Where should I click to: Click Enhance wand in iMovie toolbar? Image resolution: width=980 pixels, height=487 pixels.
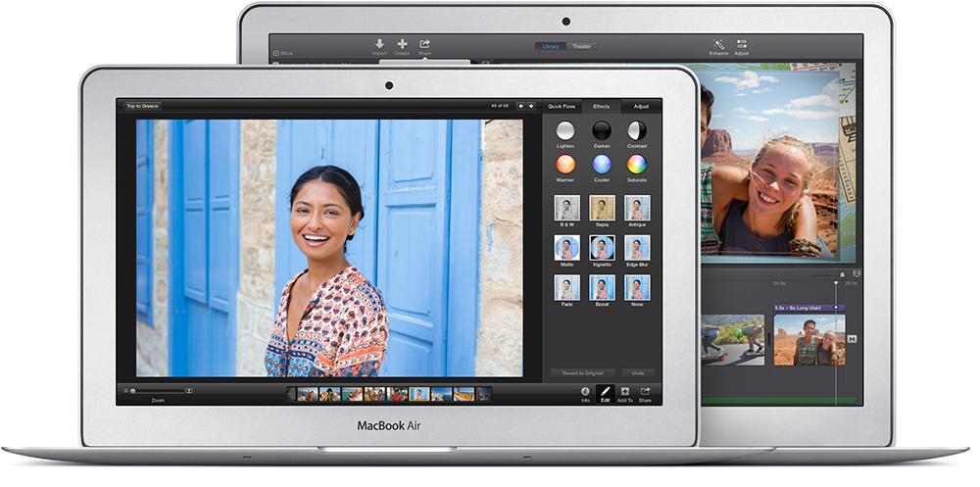point(718,44)
